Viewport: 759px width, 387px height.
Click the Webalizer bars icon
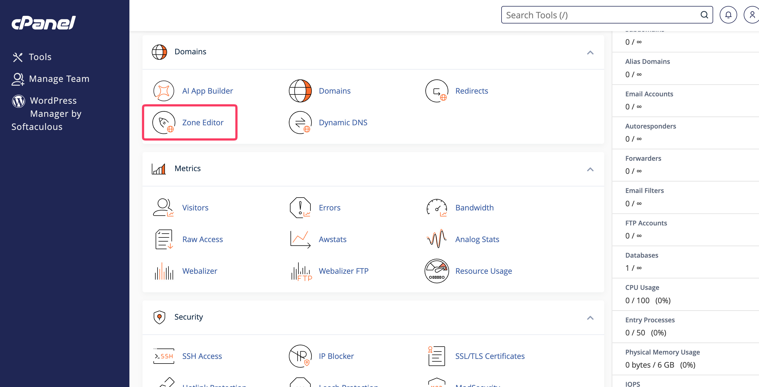click(x=164, y=271)
